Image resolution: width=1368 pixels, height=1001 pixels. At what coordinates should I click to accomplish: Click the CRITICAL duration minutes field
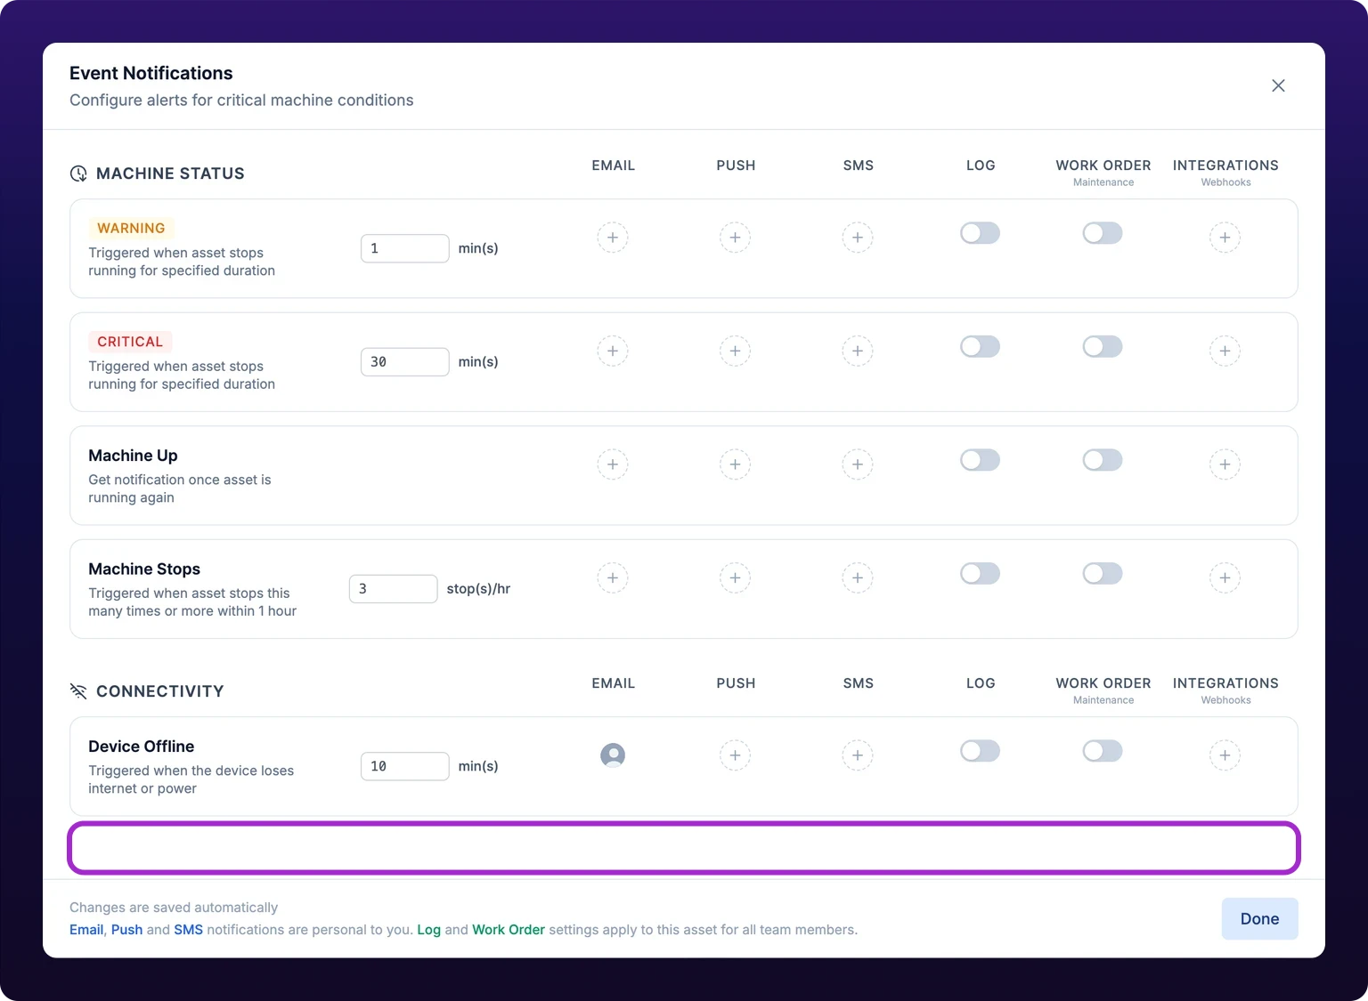click(x=404, y=362)
